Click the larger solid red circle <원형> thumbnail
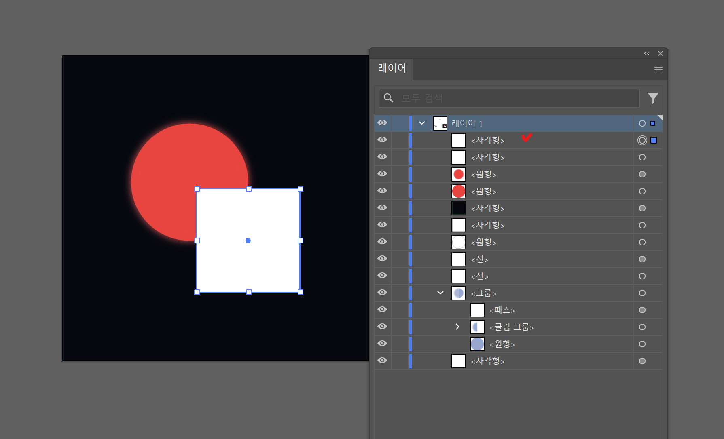The height and width of the screenshot is (439, 724). click(x=459, y=191)
